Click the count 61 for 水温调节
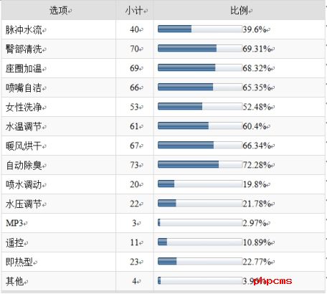The image size is (327, 294). [x=134, y=126]
